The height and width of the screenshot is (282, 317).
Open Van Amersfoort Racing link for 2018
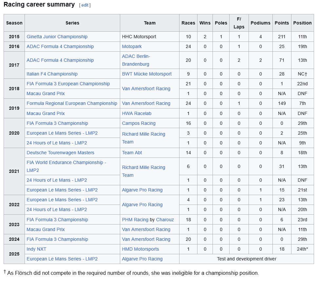click(x=146, y=89)
